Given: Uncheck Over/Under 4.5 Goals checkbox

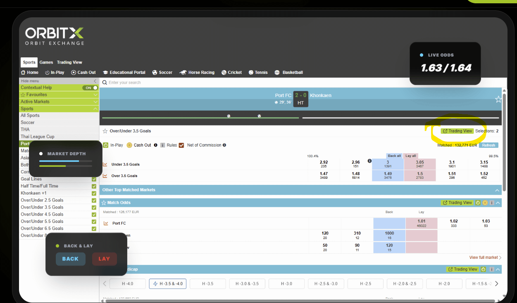Looking at the screenshot, I should (94, 214).
